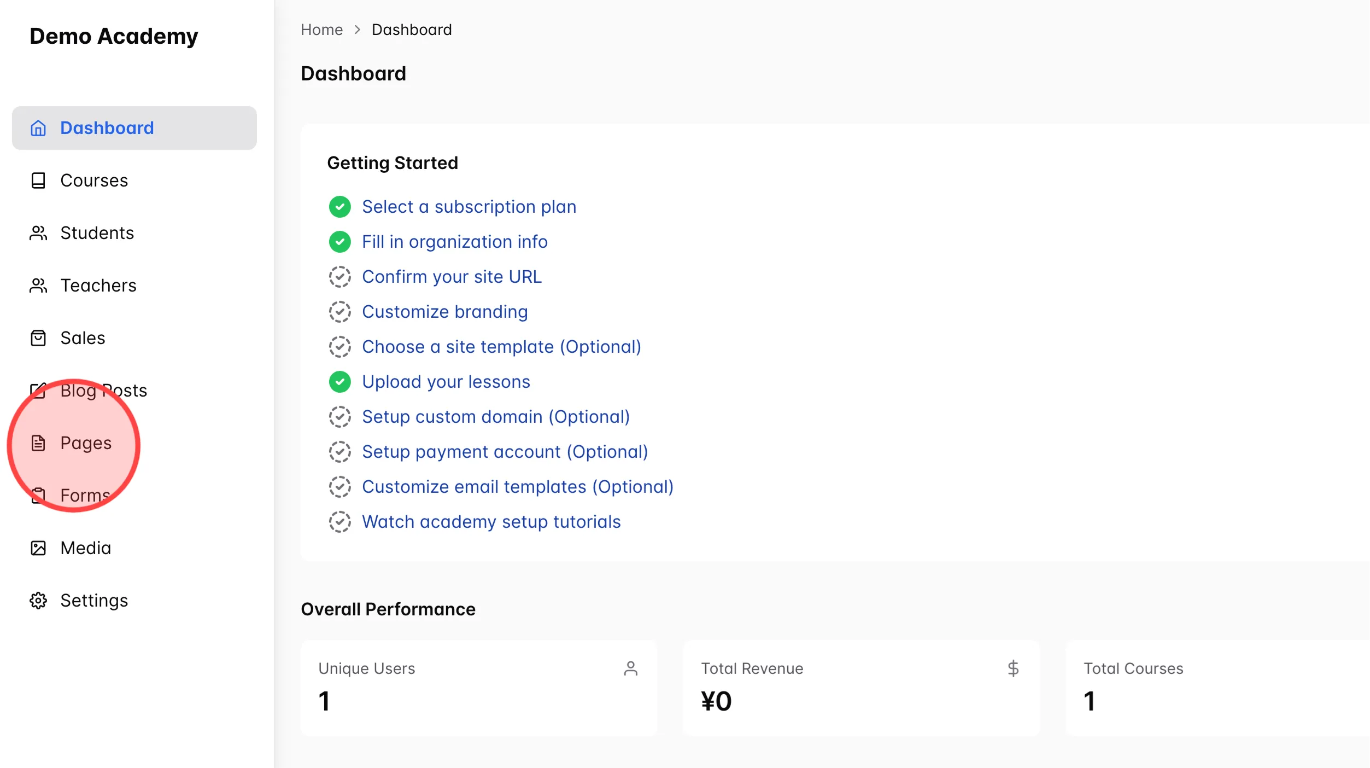Click the dashed circle beside Customize branding

pyautogui.click(x=340, y=312)
